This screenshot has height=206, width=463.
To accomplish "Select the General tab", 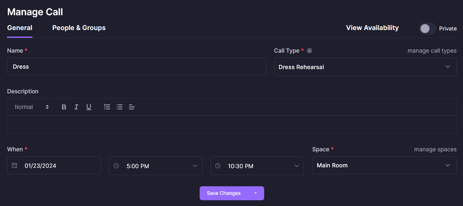I will (20, 28).
